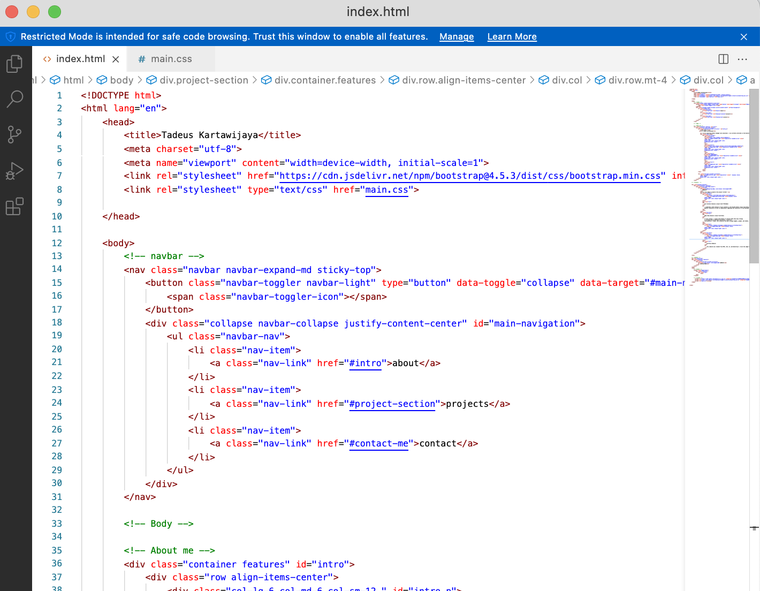Open the Explorer view in activity bar
This screenshot has width=760, height=591.
click(14, 64)
